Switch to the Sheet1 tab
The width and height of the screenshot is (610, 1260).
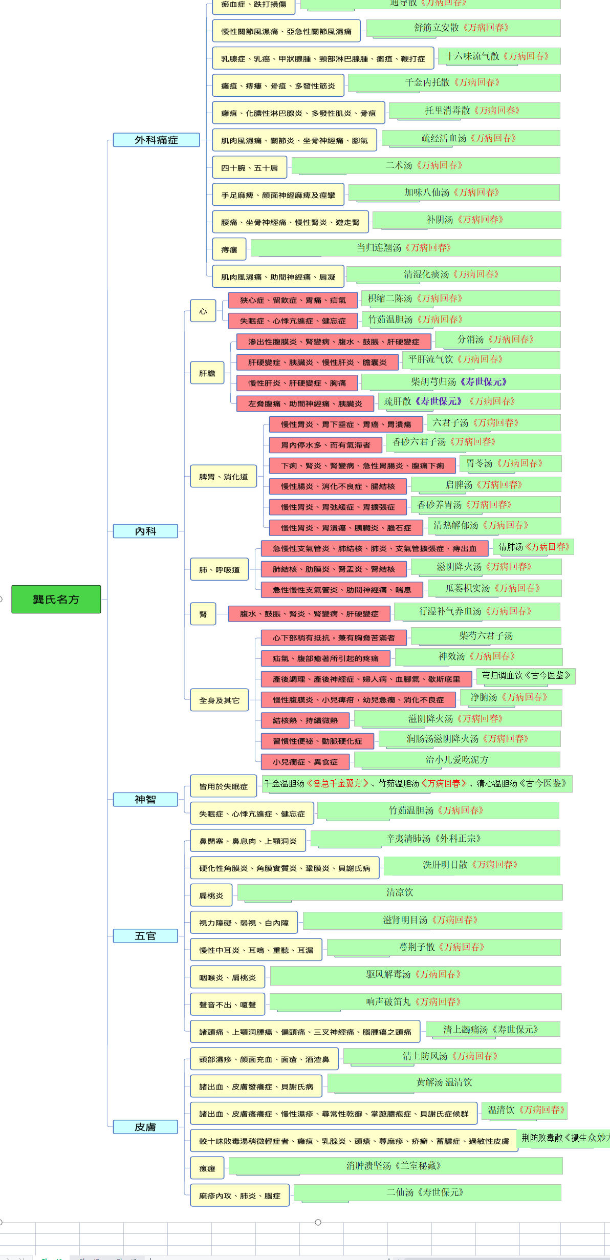tap(52, 1258)
